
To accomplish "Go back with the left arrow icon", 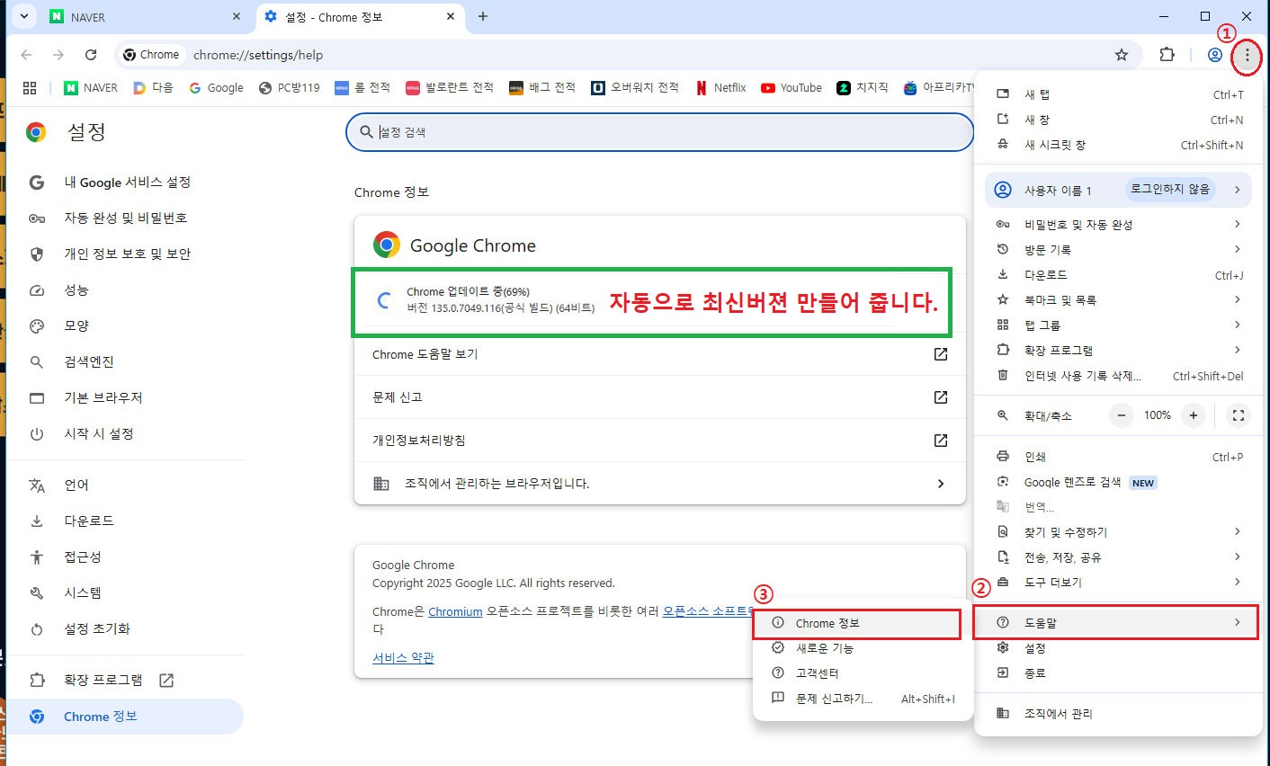I will tap(26, 55).
